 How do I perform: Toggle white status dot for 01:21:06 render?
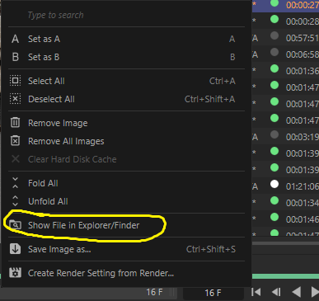[274, 184]
